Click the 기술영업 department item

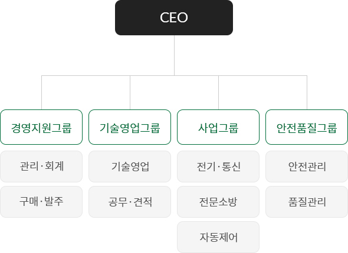point(130,167)
